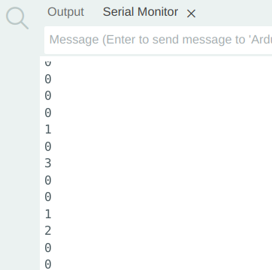Viewport: 272px width, 270px height.
Task: Click the serial output line showing 2
Action: 48,231
